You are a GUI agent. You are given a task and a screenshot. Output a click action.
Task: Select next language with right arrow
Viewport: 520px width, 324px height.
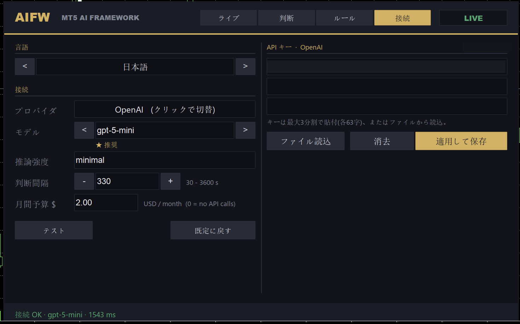click(x=245, y=67)
